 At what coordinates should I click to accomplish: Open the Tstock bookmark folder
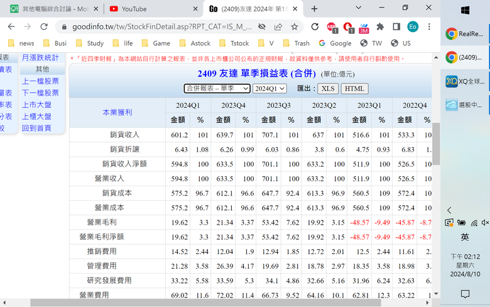coord(234,43)
